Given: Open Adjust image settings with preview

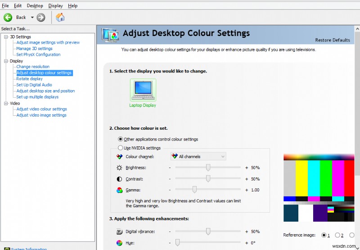Looking at the screenshot, I should coord(48,42).
